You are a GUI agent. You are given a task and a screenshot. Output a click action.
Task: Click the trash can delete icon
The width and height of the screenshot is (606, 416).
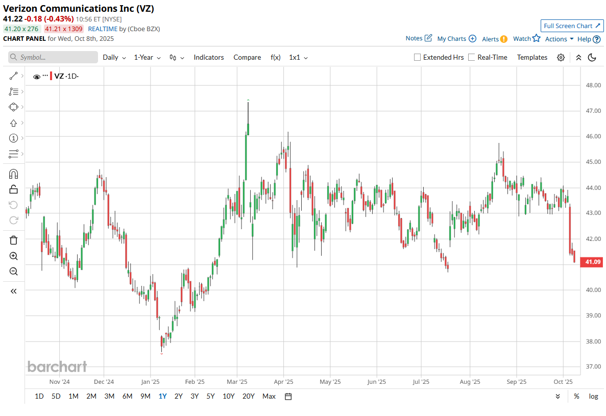13,240
